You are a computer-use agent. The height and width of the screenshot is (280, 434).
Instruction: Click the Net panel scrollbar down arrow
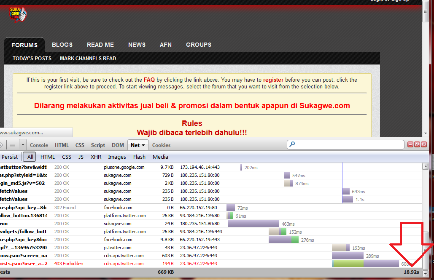click(x=426, y=273)
